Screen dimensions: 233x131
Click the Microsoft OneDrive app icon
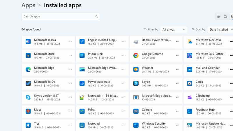190,42
